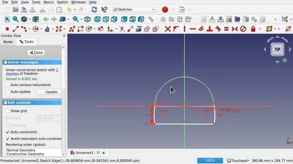Select the Create Circle tool

(36, 29)
